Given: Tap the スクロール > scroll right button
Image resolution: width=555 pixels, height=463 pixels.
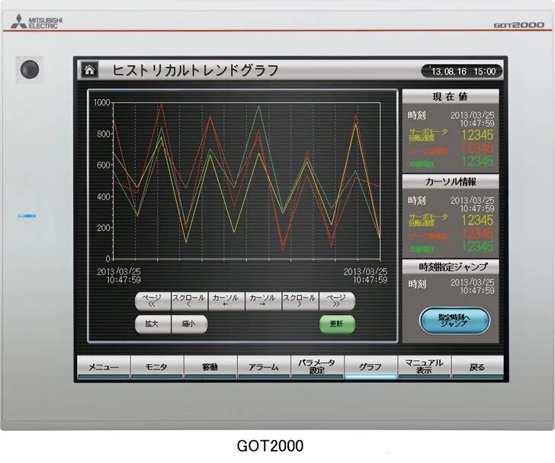Looking at the screenshot, I should pyautogui.click(x=300, y=301).
